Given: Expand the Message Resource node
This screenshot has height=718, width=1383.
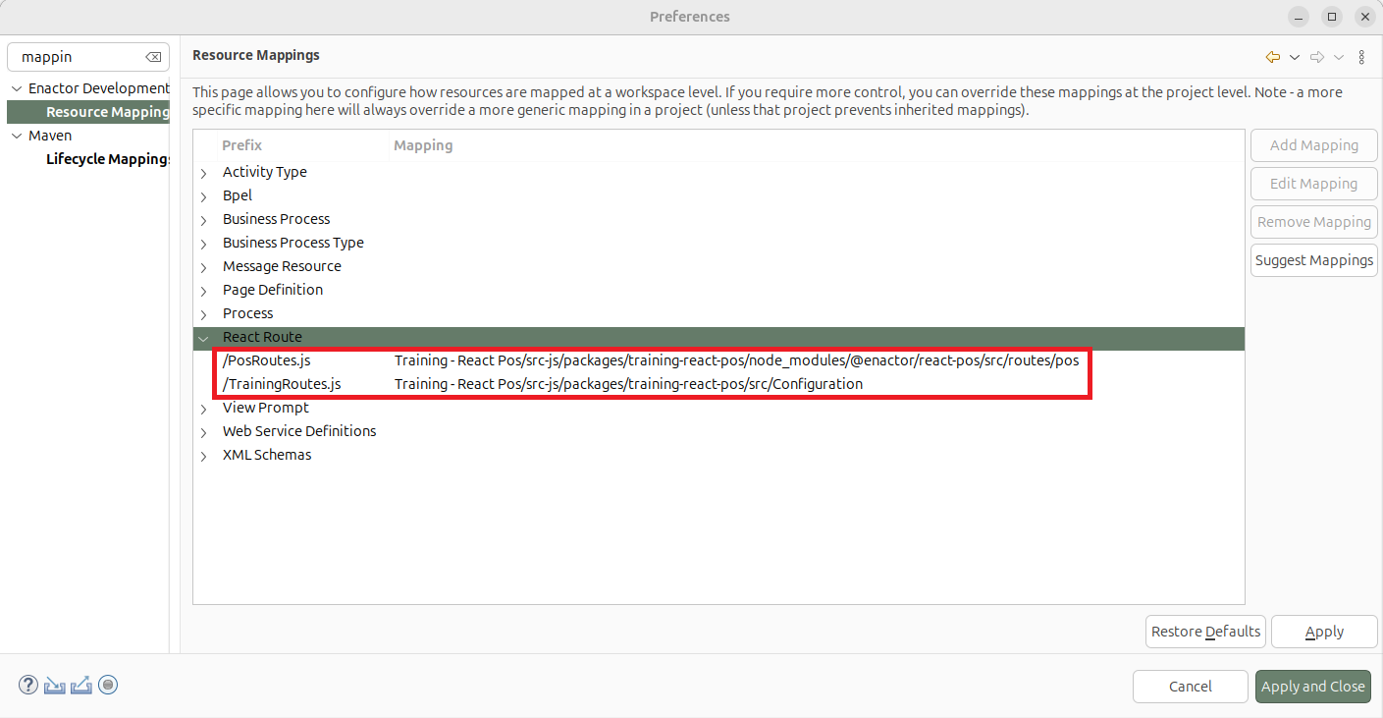Looking at the screenshot, I should coord(203,267).
